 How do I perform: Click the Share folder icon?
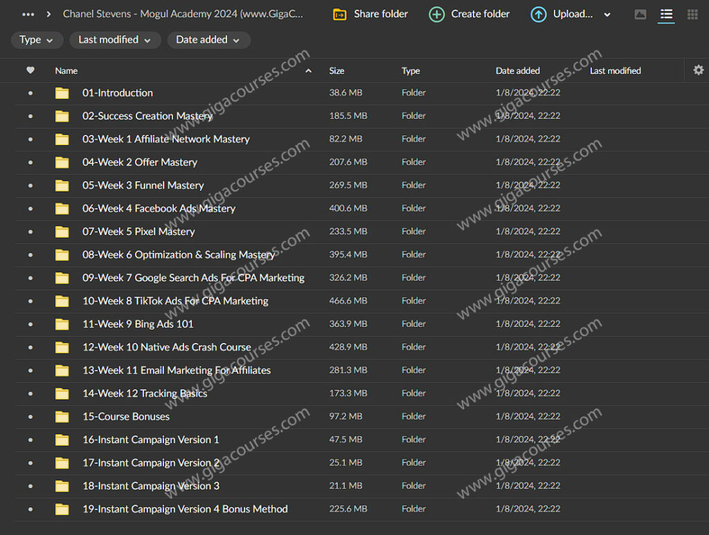(340, 15)
